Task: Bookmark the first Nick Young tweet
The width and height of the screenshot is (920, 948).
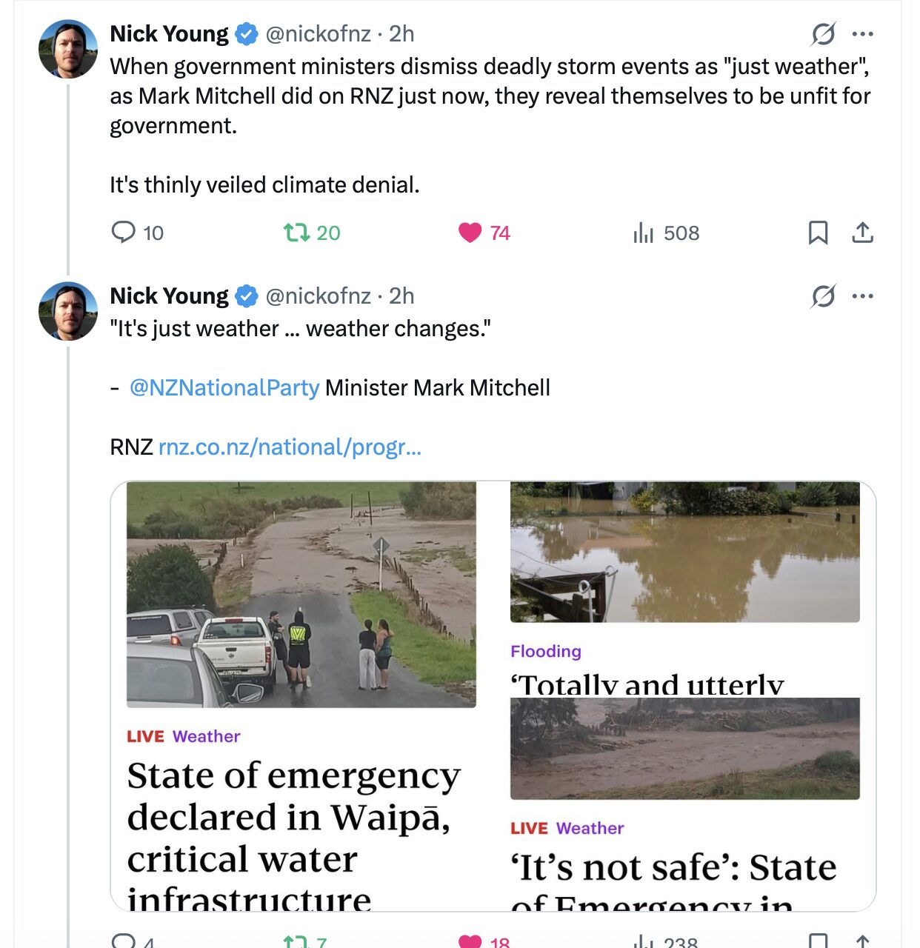Action: pyautogui.click(x=818, y=233)
